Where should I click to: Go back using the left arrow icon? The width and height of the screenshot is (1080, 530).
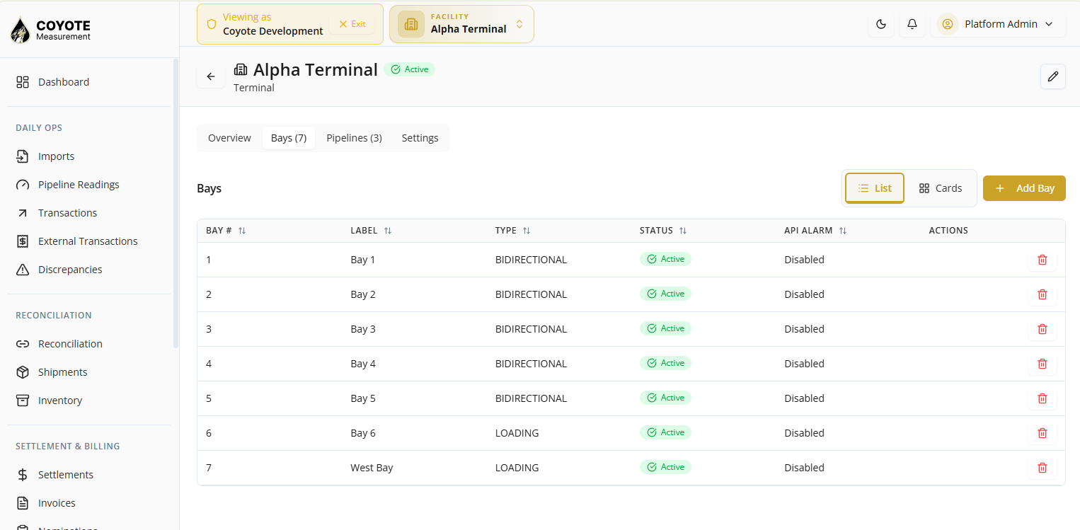tap(211, 76)
